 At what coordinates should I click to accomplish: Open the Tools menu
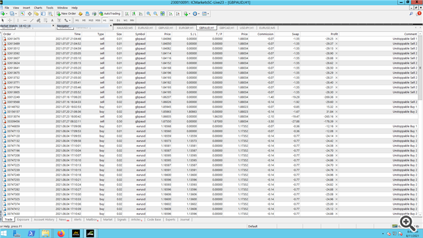click(x=49, y=8)
